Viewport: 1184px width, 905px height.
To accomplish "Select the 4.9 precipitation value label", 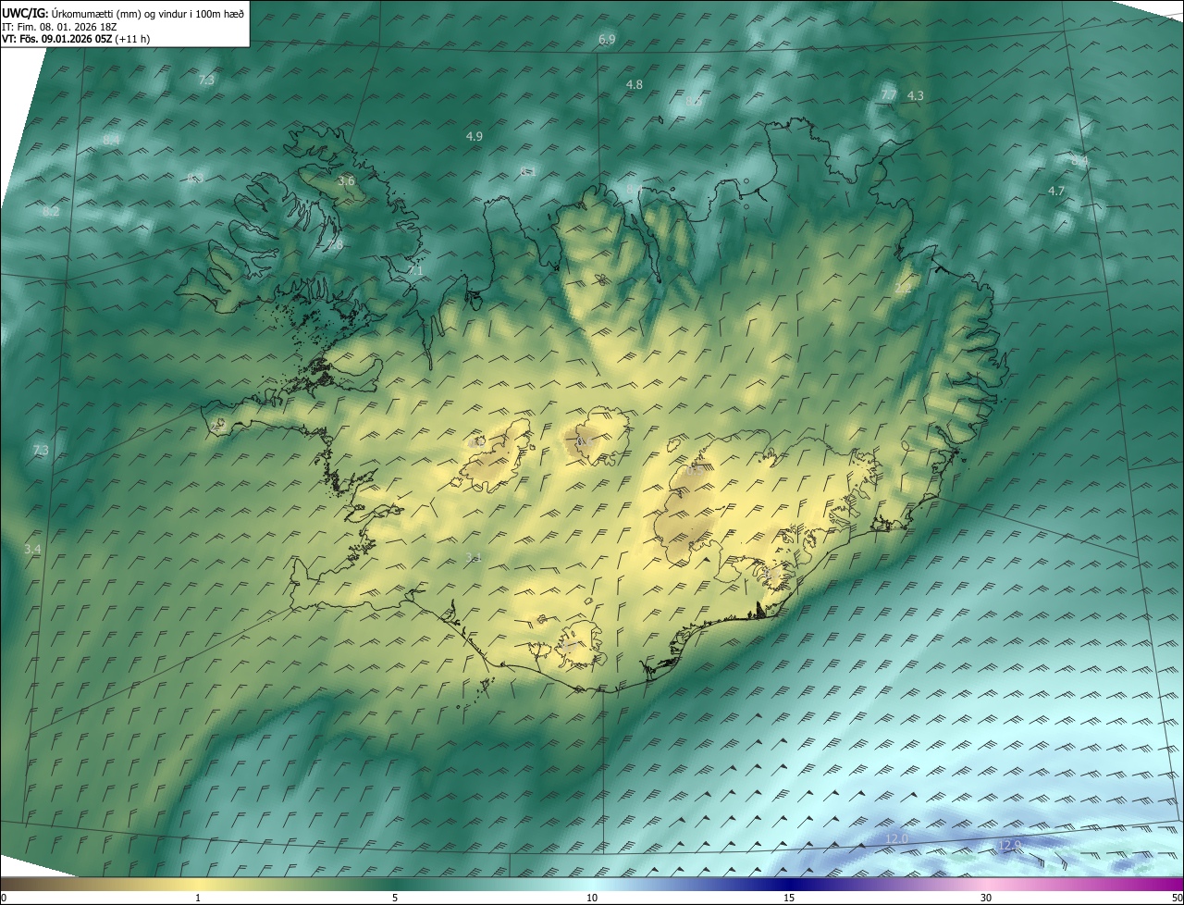I will coord(474,137).
